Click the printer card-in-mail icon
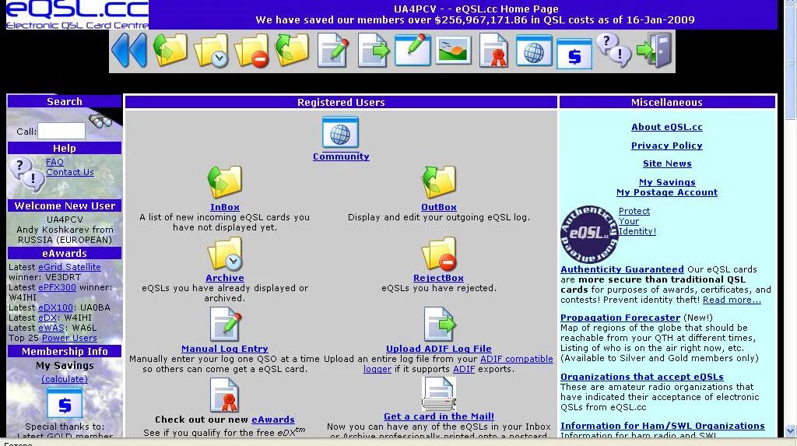The image size is (797, 446). [x=439, y=393]
